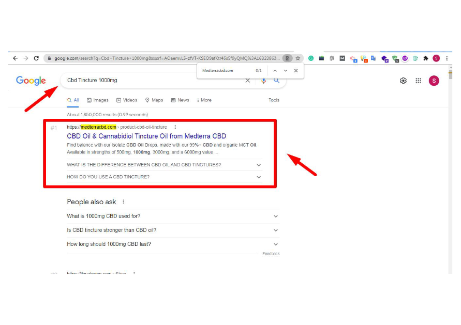
Task: Open the Extensions puzzle piece menu
Action: tap(425, 58)
